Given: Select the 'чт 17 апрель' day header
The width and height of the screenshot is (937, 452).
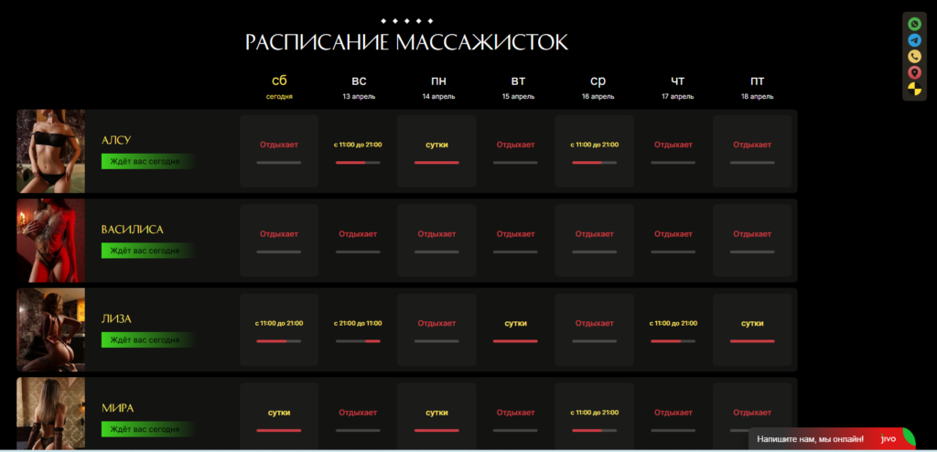Looking at the screenshot, I should [x=678, y=87].
